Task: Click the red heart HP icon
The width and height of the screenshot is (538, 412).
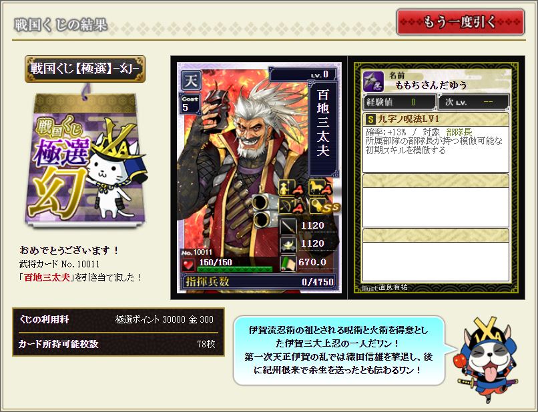Action: [x=188, y=265]
